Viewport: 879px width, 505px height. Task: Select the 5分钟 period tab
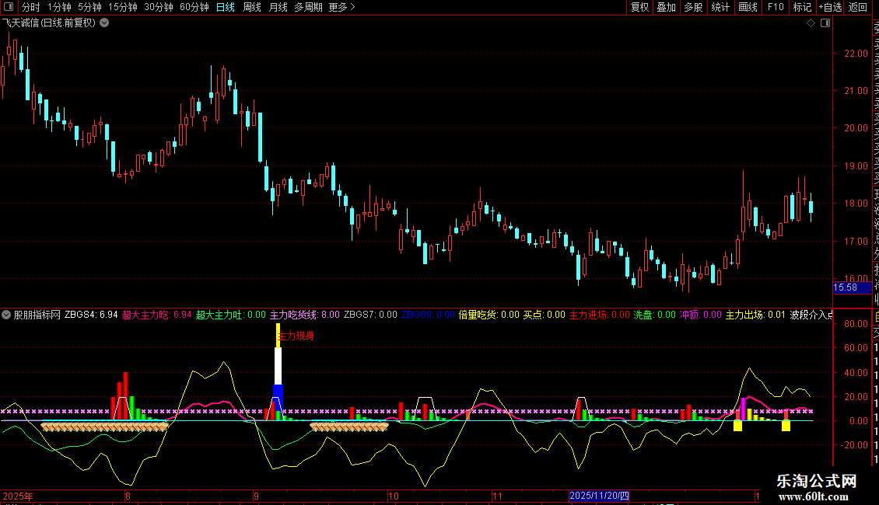pyautogui.click(x=90, y=7)
